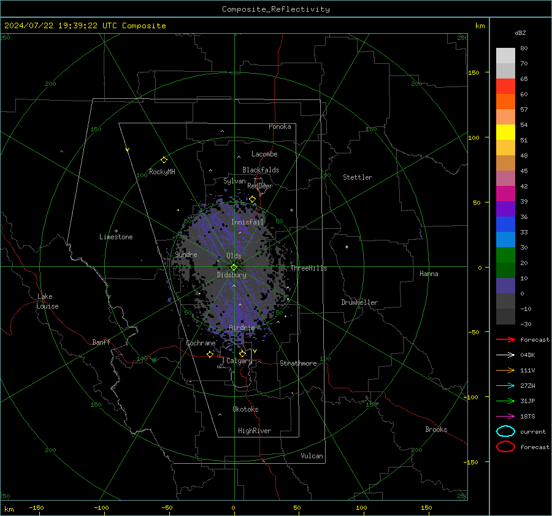
Task: Click the green 31JP arrow in legend
Action: (505, 401)
